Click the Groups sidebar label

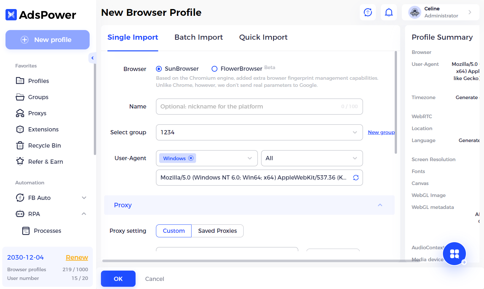click(38, 97)
